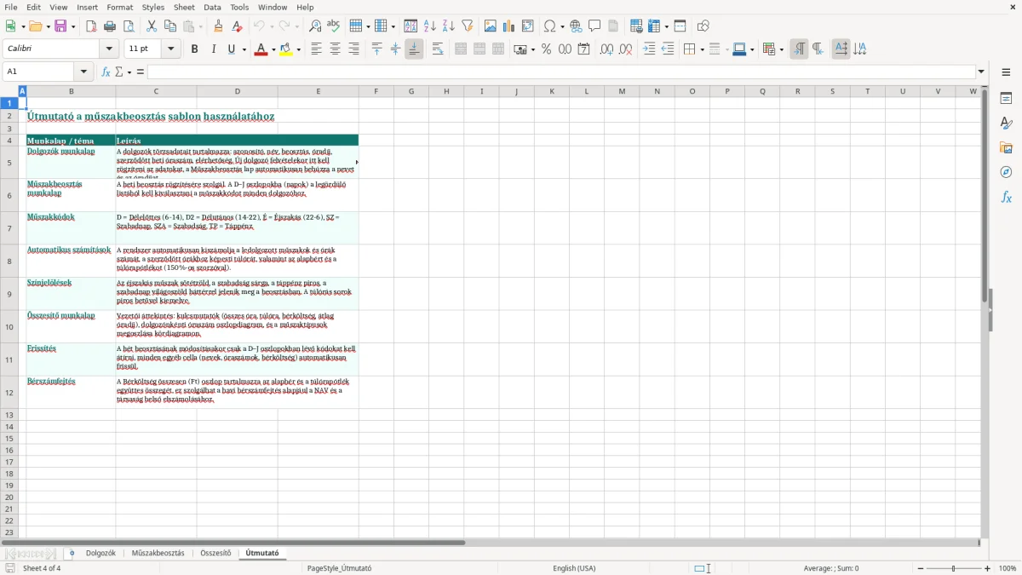1022x575 pixels.
Task: Click the Cut scissors icon
Action: (152, 26)
